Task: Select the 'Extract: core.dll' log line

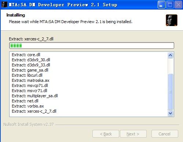Action: (x=26, y=55)
